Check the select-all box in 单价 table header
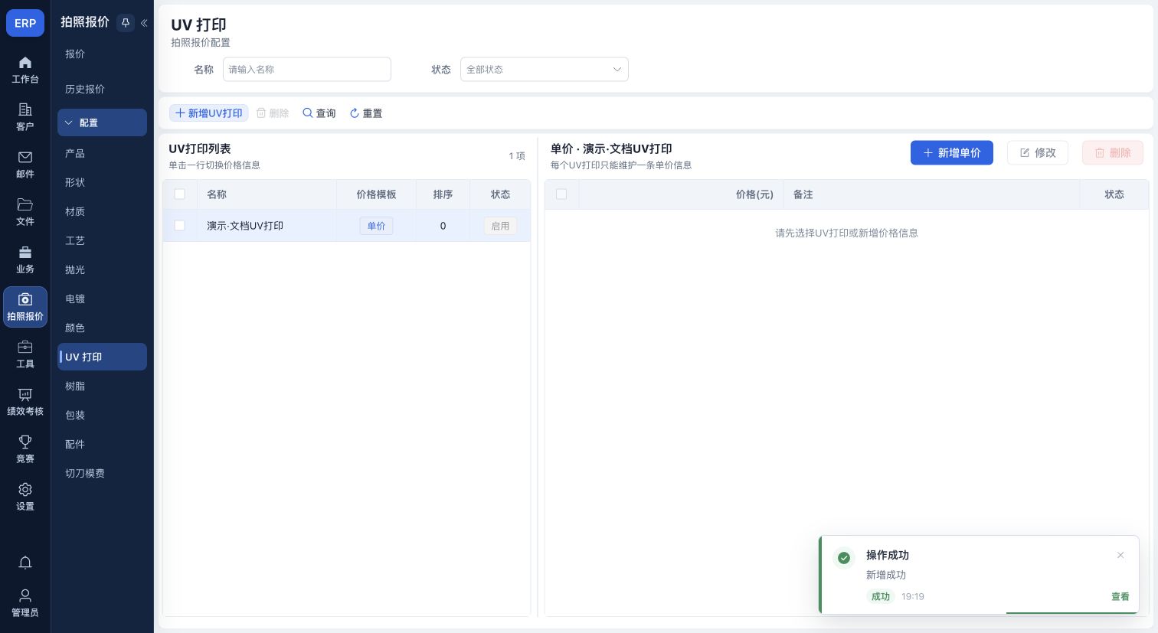 561,194
